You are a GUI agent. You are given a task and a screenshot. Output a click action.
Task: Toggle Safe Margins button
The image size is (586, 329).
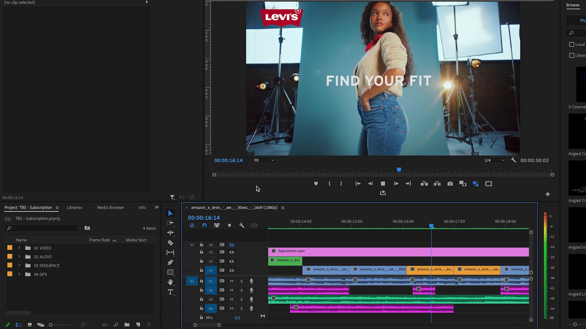coord(489,184)
